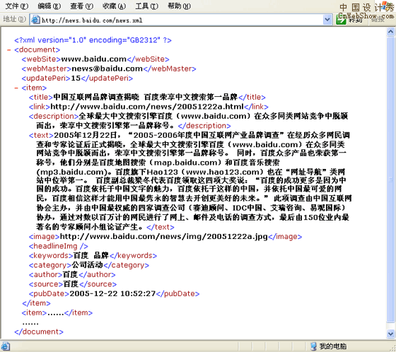Open the 编辑(E) menu

[49, 6]
